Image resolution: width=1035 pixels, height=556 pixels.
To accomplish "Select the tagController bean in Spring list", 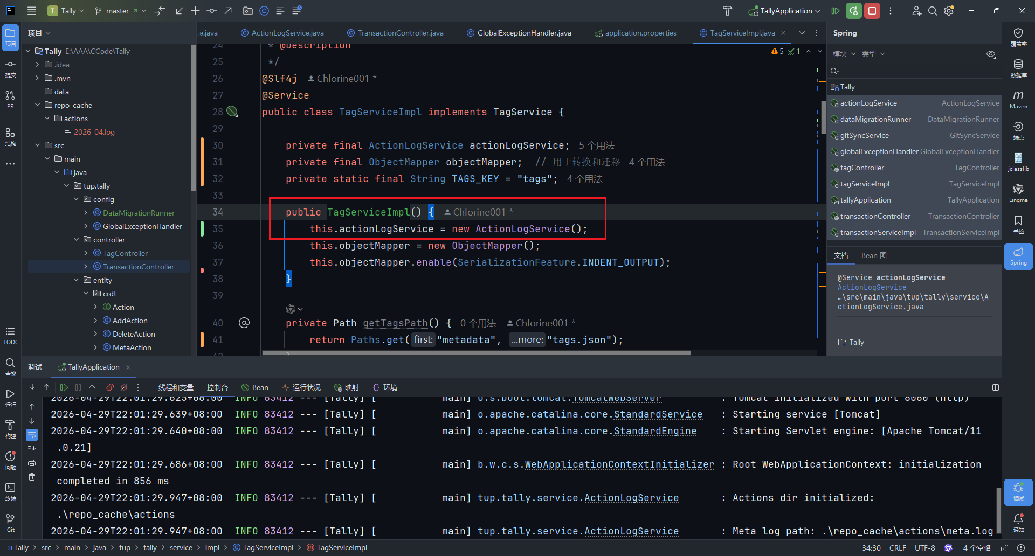I will pyautogui.click(x=914, y=168).
